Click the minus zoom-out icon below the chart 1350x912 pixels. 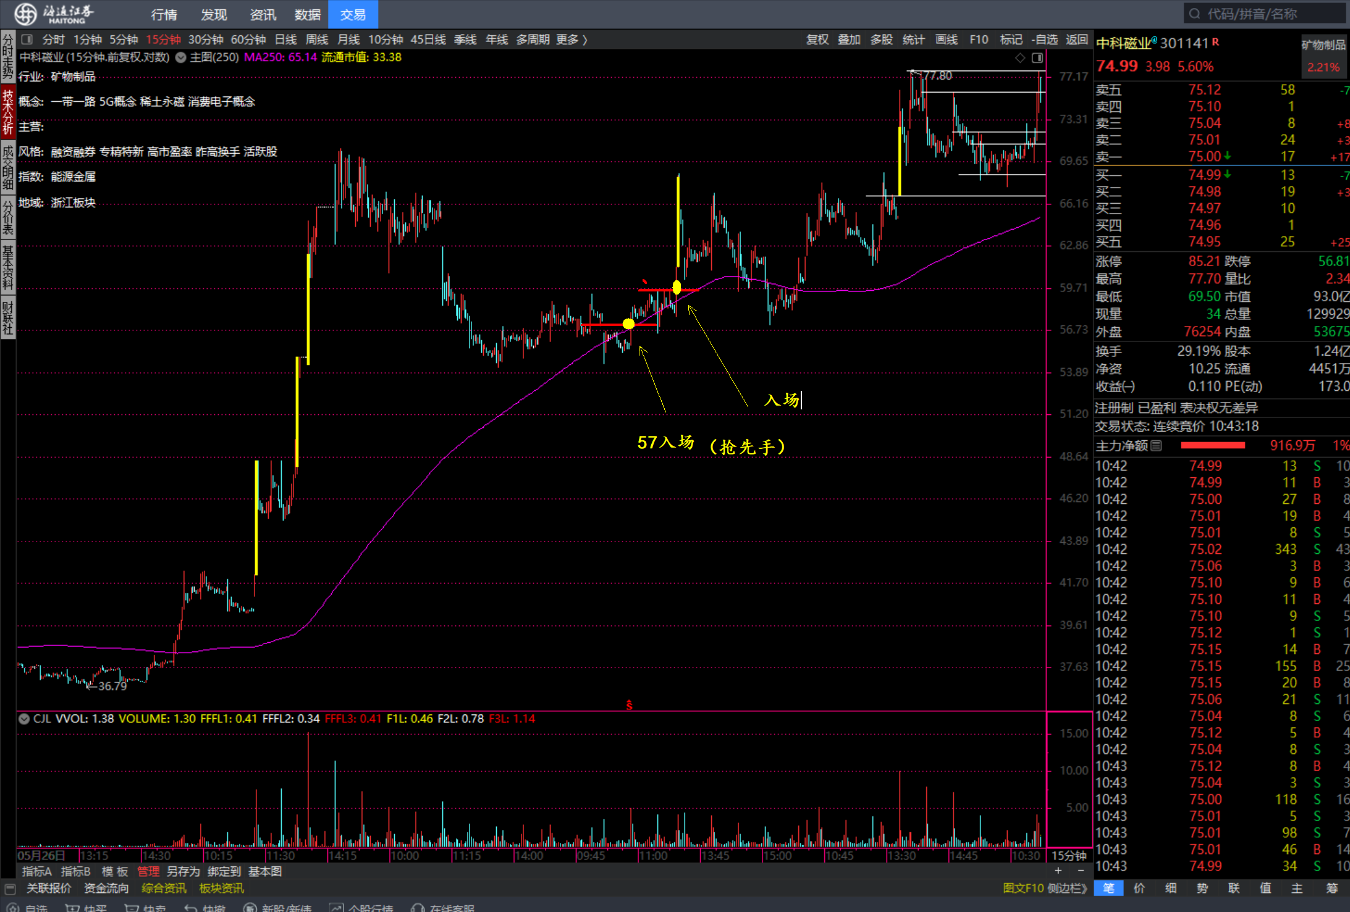click(1081, 871)
